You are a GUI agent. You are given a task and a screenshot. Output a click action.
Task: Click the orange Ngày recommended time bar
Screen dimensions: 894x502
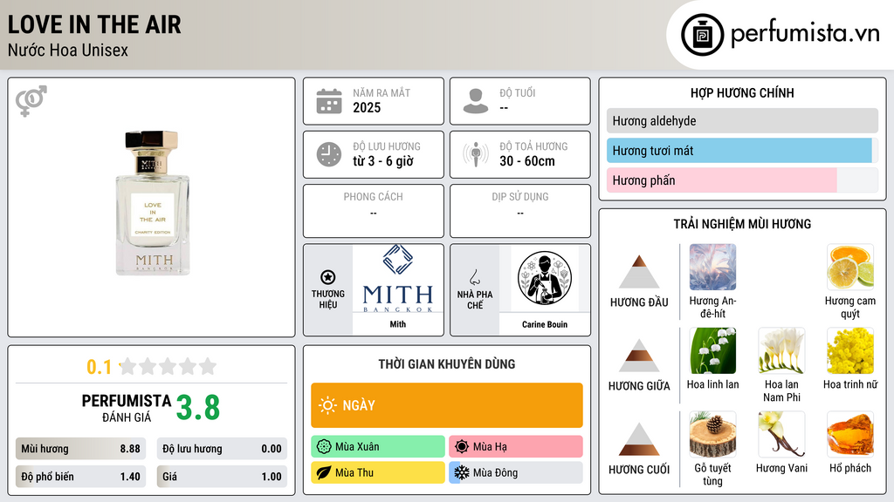click(x=447, y=405)
